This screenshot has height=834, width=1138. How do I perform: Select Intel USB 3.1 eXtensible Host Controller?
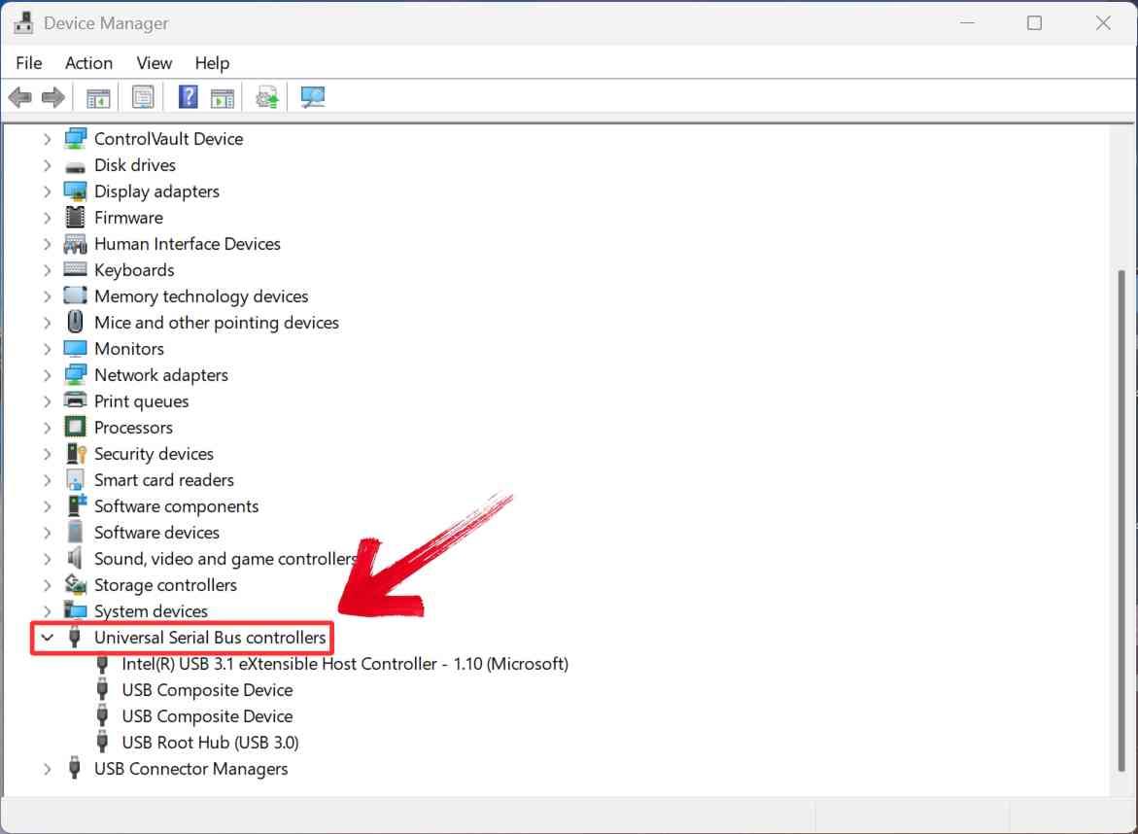click(344, 664)
